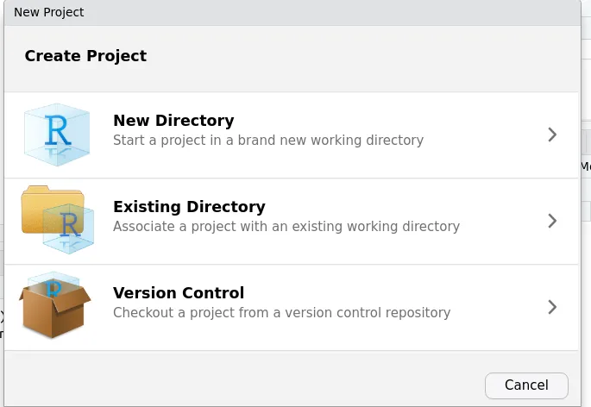This screenshot has width=591, height=407.
Task: Click the folder with R cube icon
Action: [x=57, y=220]
